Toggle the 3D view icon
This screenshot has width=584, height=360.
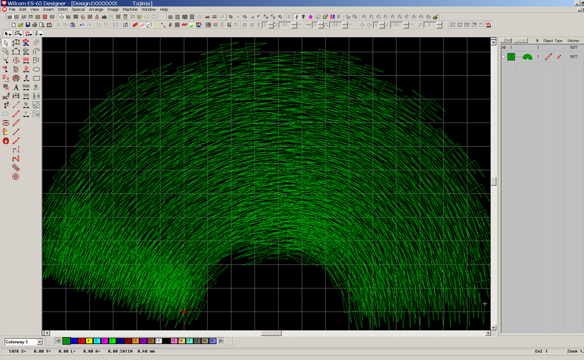pyautogui.click(x=132, y=17)
